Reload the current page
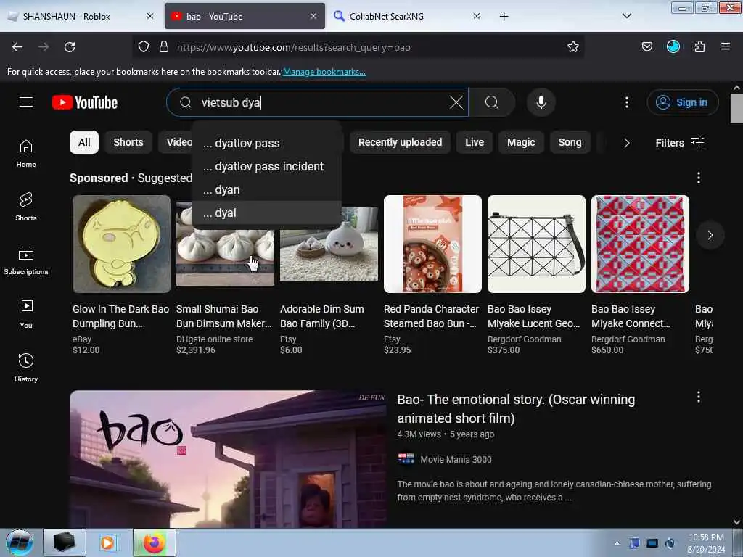This screenshot has width=743, height=557. [x=70, y=47]
